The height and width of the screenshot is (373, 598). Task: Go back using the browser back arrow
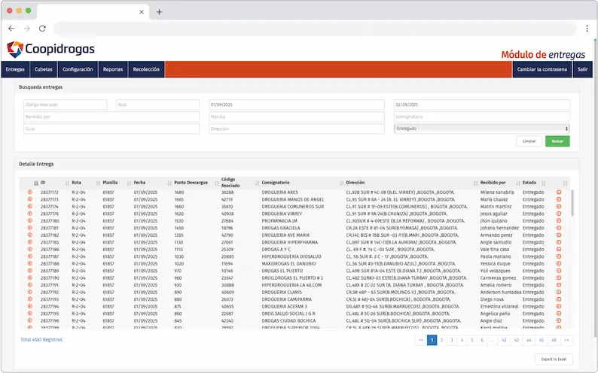click(11, 29)
